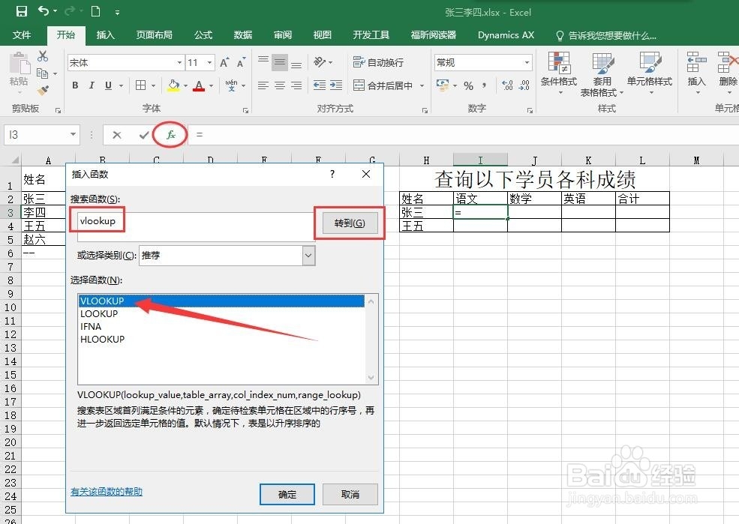The width and height of the screenshot is (739, 524).
Task: Toggle Bold formatting
Action: point(75,85)
